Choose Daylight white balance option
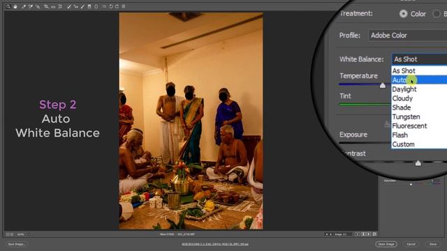447x251 pixels. click(419, 89)
